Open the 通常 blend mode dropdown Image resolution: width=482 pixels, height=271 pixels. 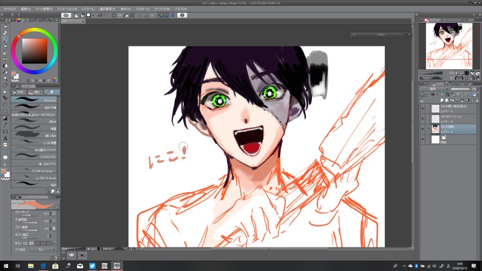tap(433, 89)
